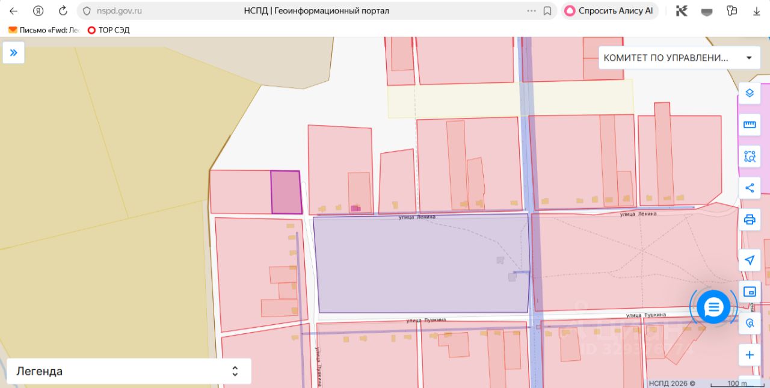Image resolution: width=770 pixels, height=388 pixels.
Task: Open the browser extensions icon
Action: (731, 11)
